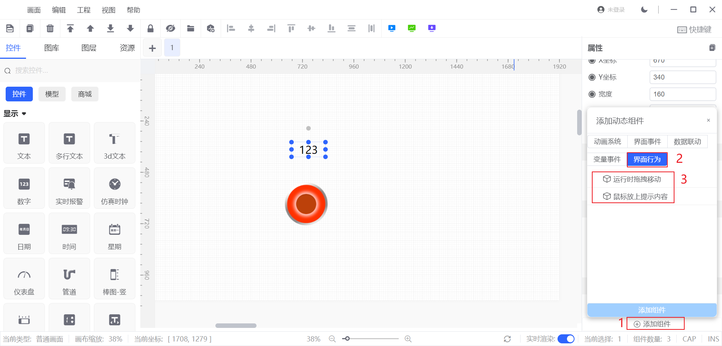Switch to the 图层 tab

[x=89, y=48]
